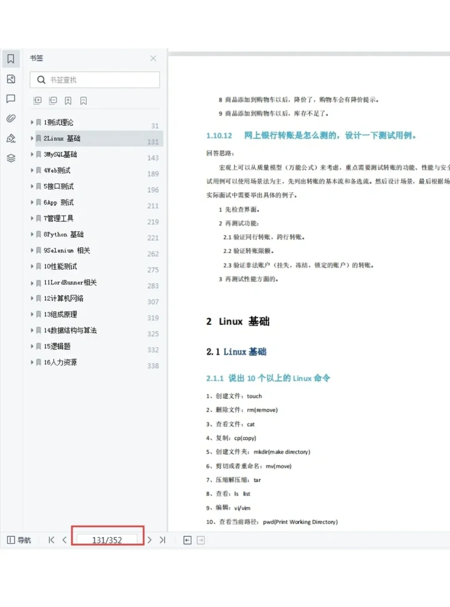Open the signature panel
The width and height of the screenshot is (450, 607).
pyautogui.click(x=11, y=138)
